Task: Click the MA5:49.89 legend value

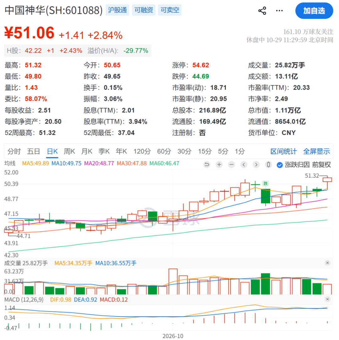Action: pos(35,163)
